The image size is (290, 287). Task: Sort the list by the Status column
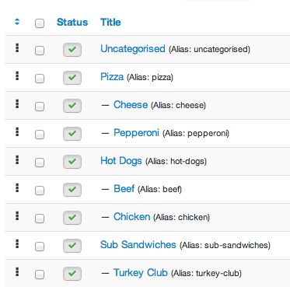click(72, 23)
